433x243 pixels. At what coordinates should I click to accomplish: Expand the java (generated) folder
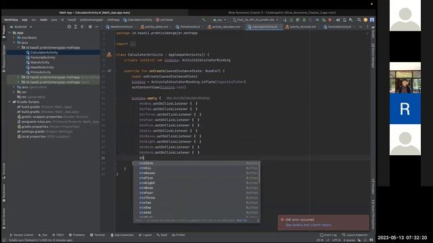[14, 87]
